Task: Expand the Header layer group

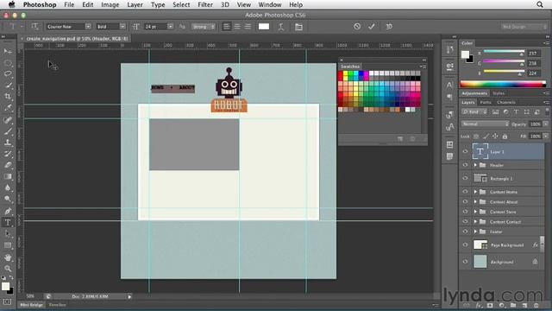Action: pyautogui.click(x=475, y=165)
